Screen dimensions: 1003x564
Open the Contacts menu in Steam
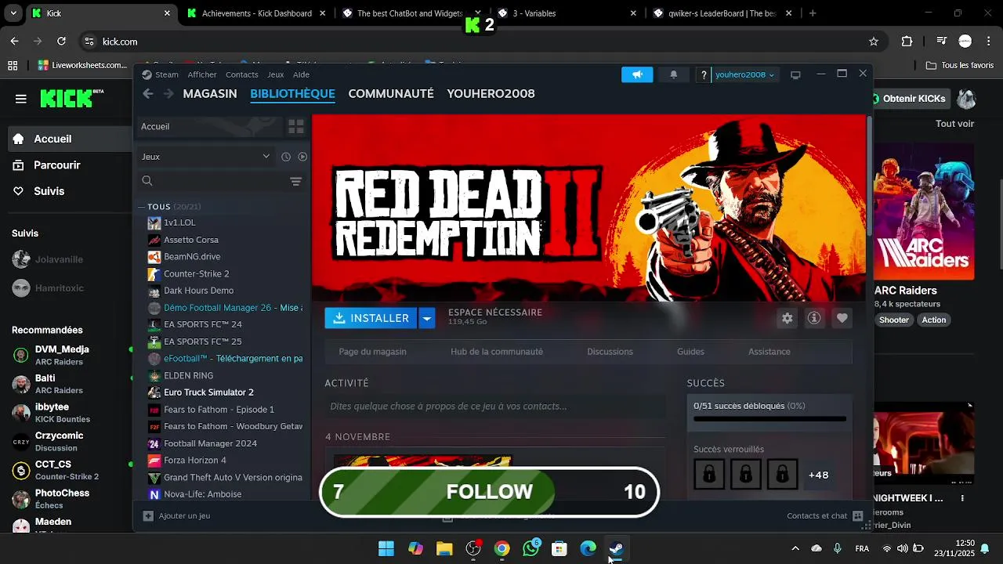point(241,74)
